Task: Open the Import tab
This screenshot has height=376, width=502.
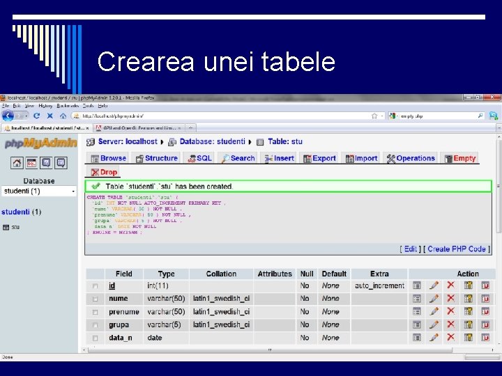Action: pos(361,158)
